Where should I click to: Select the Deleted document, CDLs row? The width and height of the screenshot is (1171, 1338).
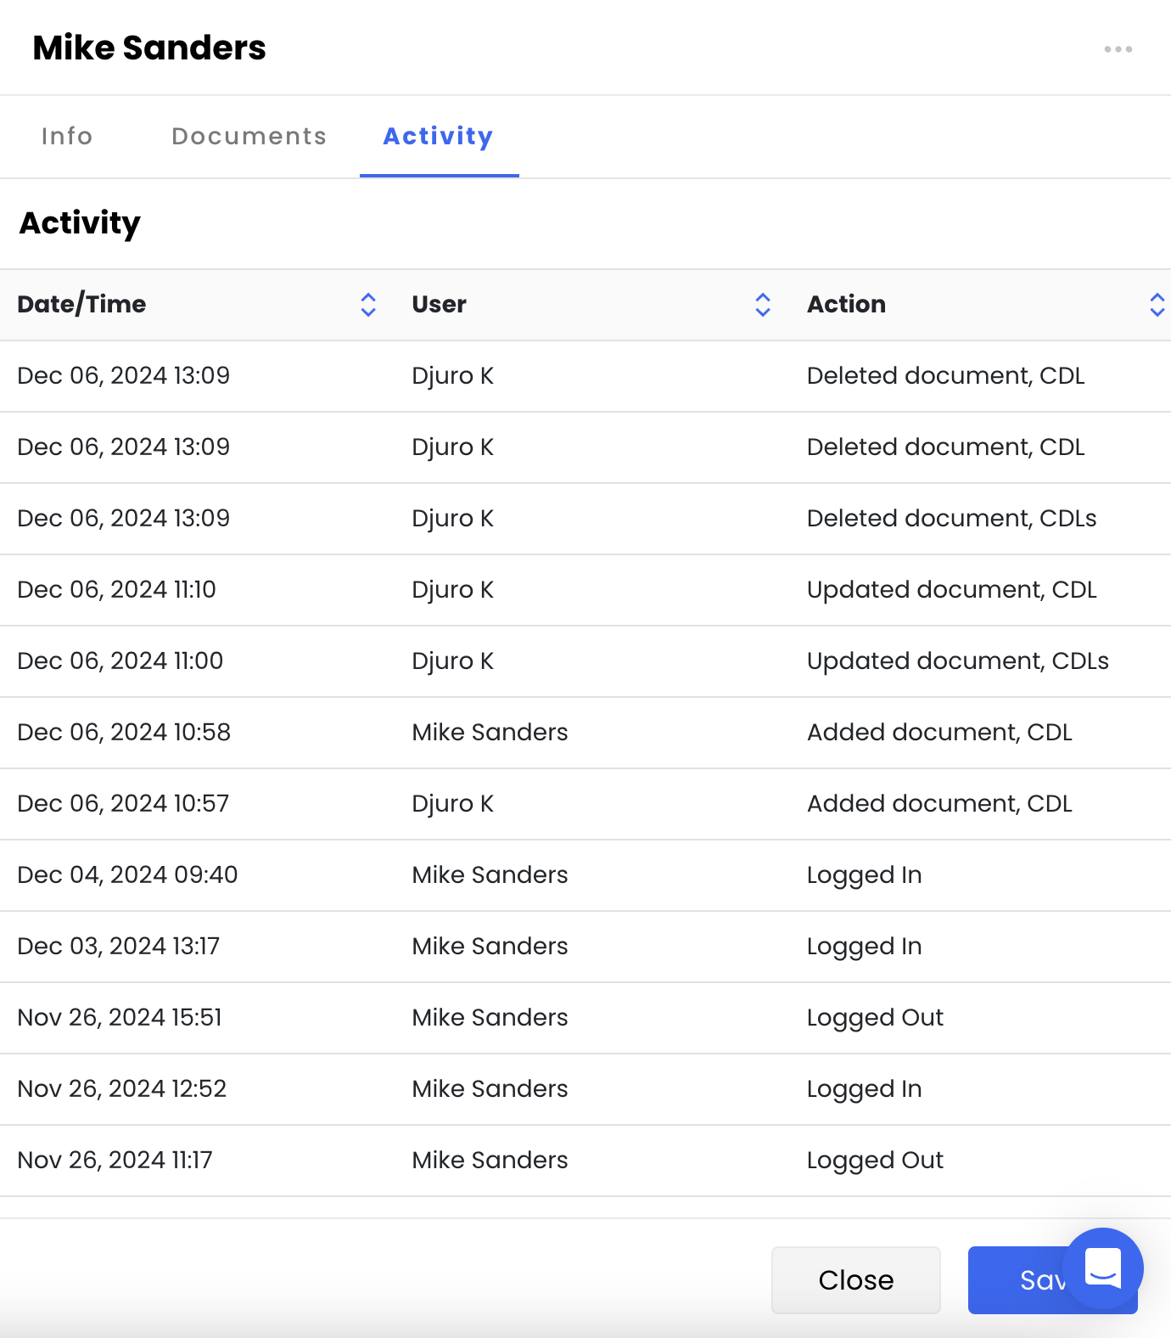coord(951,519)
